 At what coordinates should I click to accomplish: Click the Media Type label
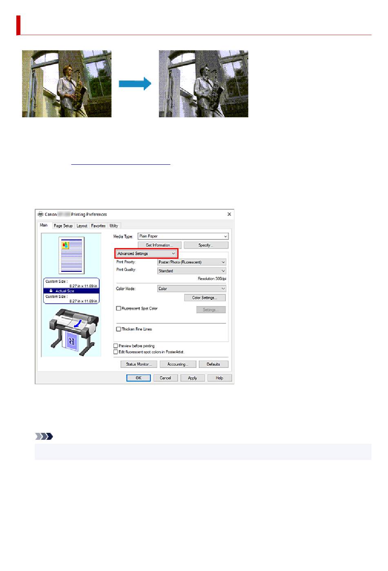click(123, 236)
